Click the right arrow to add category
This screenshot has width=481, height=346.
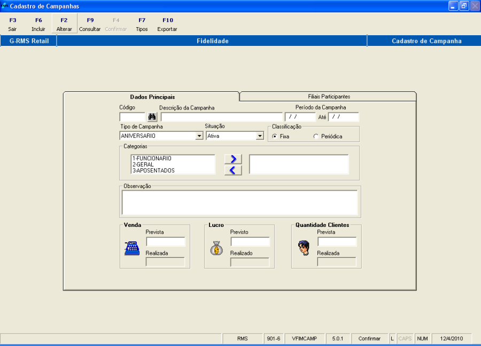[233, 159]
